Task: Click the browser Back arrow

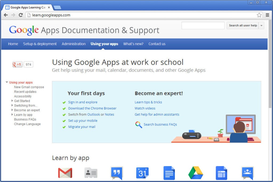Action: (6, 15)
